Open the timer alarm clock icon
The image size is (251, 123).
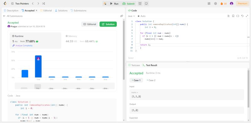[x=140, y=3]
